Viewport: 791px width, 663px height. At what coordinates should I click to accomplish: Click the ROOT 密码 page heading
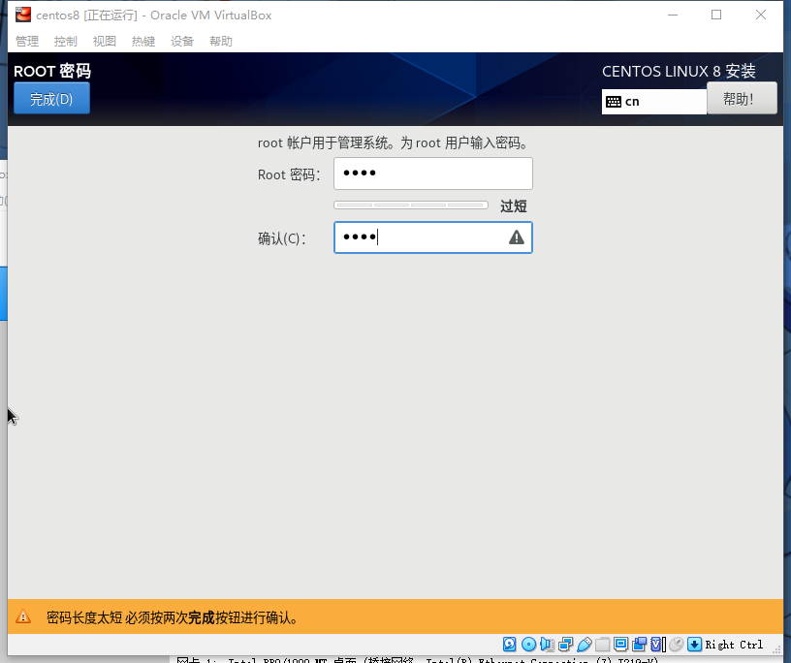click(x=52, y=71)
